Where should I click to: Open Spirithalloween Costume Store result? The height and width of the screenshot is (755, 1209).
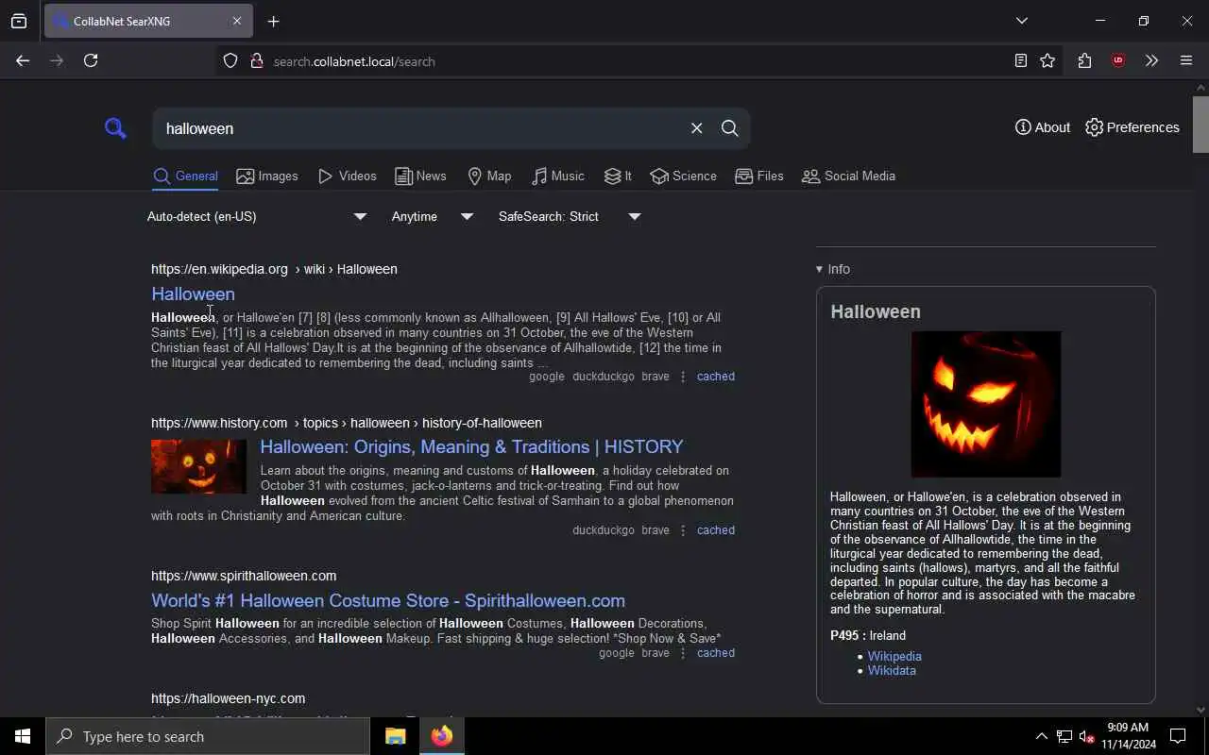[x=388, y=600]
